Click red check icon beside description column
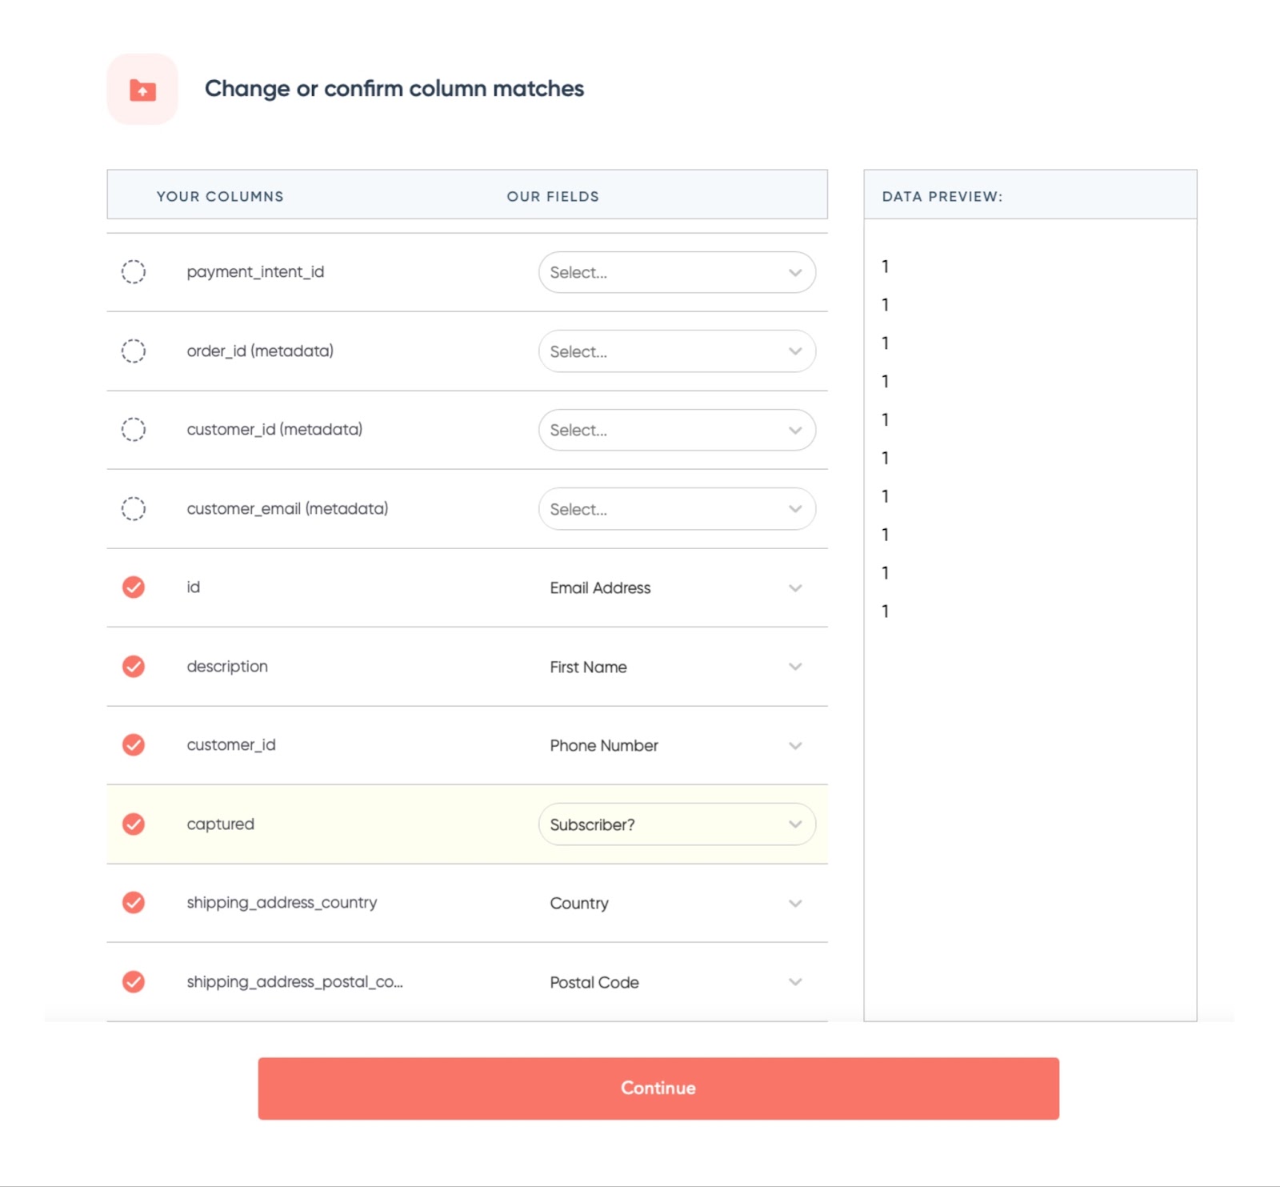 [134, 666]
